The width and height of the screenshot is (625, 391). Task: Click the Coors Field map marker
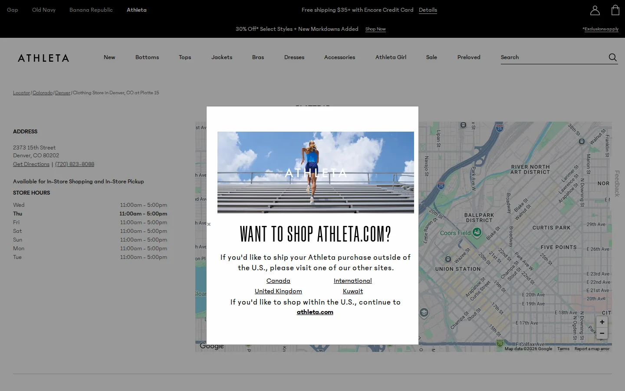[477, 232]
